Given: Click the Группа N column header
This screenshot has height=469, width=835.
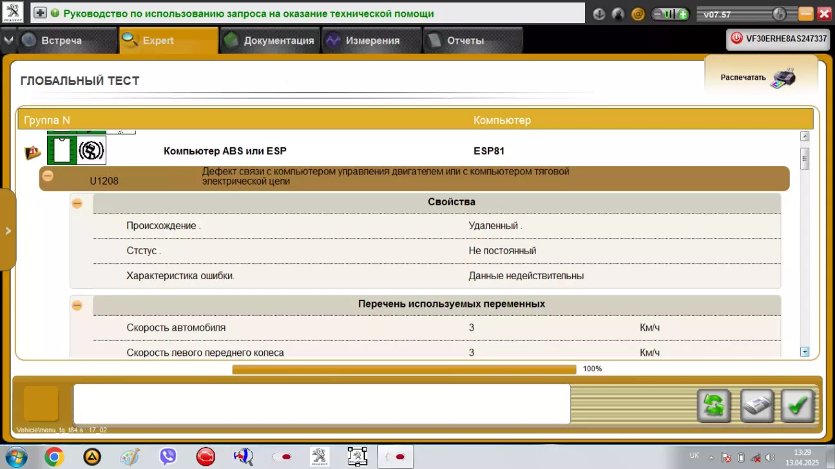Looking at the screenshot, I should tap(47, 120).
